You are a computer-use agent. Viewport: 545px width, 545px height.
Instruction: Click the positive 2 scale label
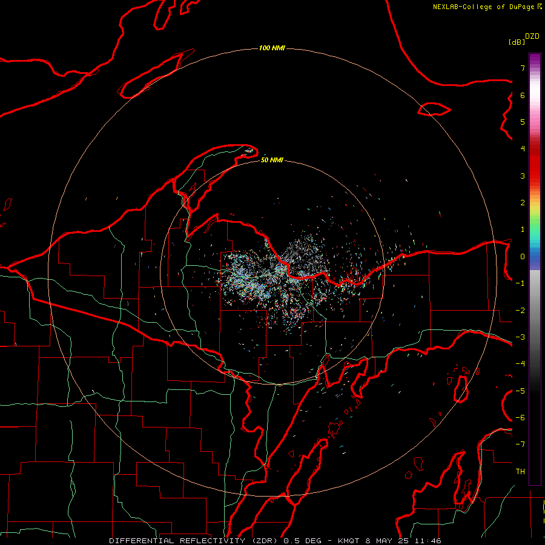pos(523,203)
